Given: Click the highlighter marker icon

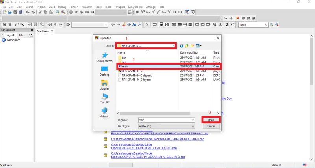Looking at the screenshot, I should point(124,24).
